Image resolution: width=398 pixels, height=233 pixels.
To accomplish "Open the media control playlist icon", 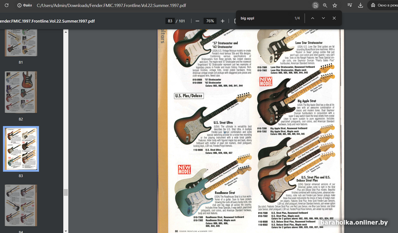I will pyautogui.click(x=350, y=5).
